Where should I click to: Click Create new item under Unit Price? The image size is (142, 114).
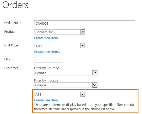point(47,52)
